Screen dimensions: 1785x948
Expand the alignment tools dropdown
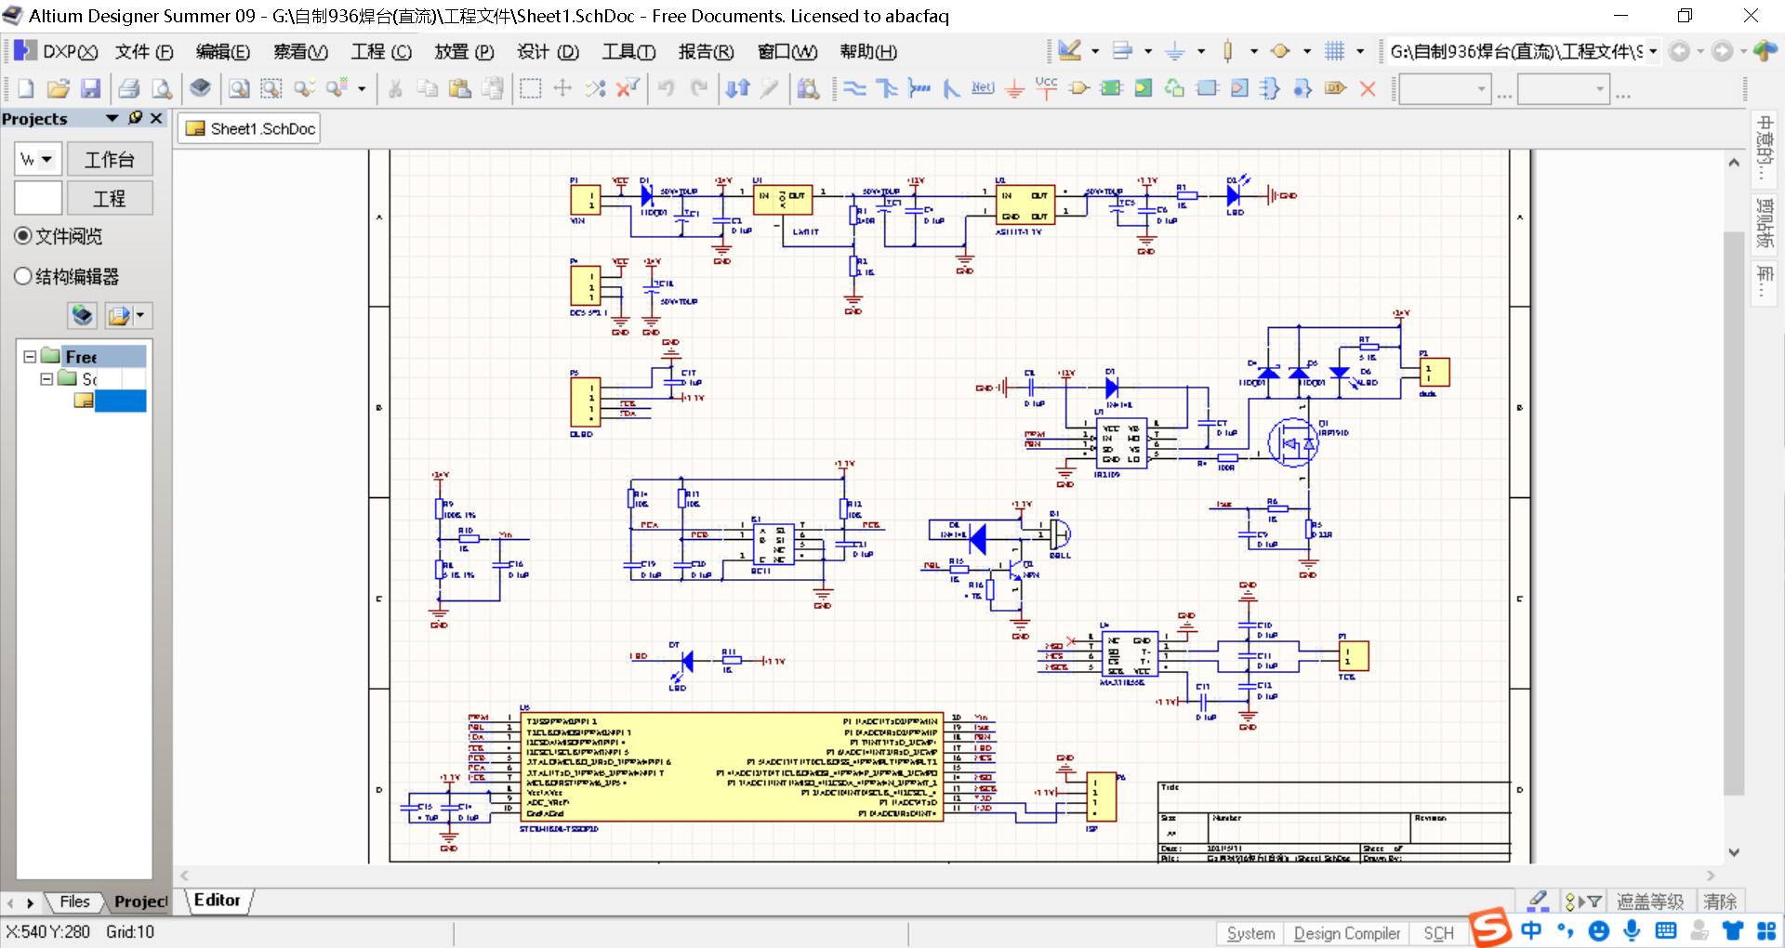coord(1147,51)
